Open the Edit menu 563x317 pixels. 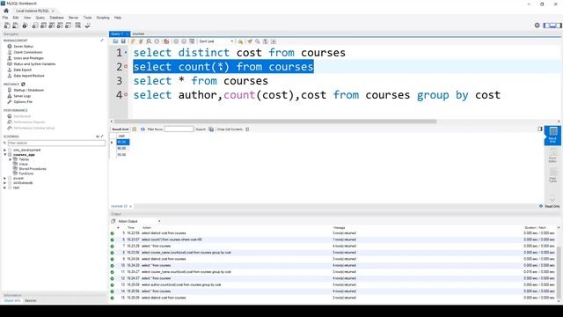point(16,18)
